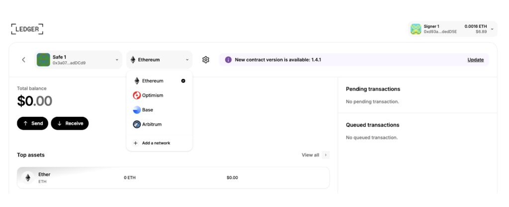Click the Update contract version link
Viewport: 509px width, 207px height.
pyautogui.click(x=475, y=60)
